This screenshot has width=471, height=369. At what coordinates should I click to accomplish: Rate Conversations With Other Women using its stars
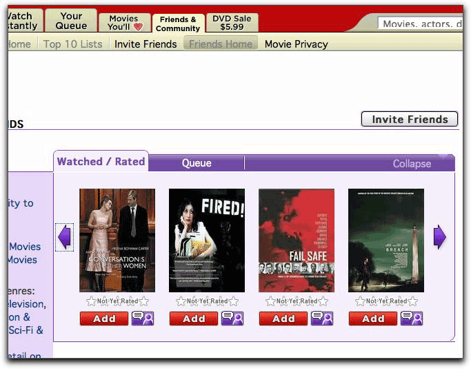coord(117,301)
